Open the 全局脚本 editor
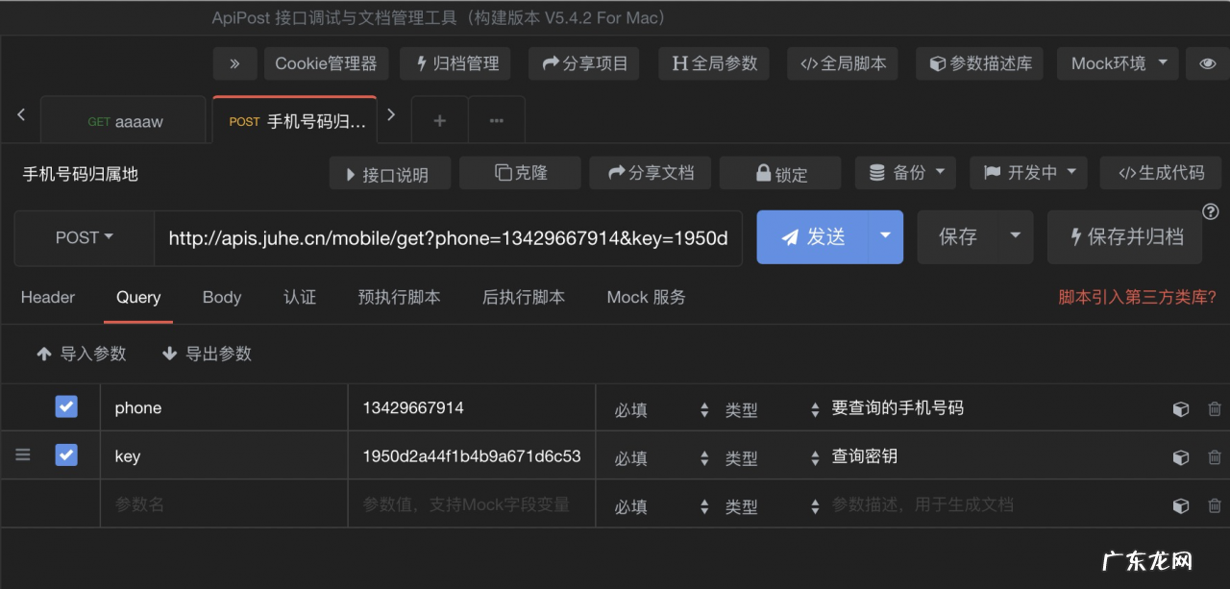The image size is (1230, 589). [x=843, y=63]
